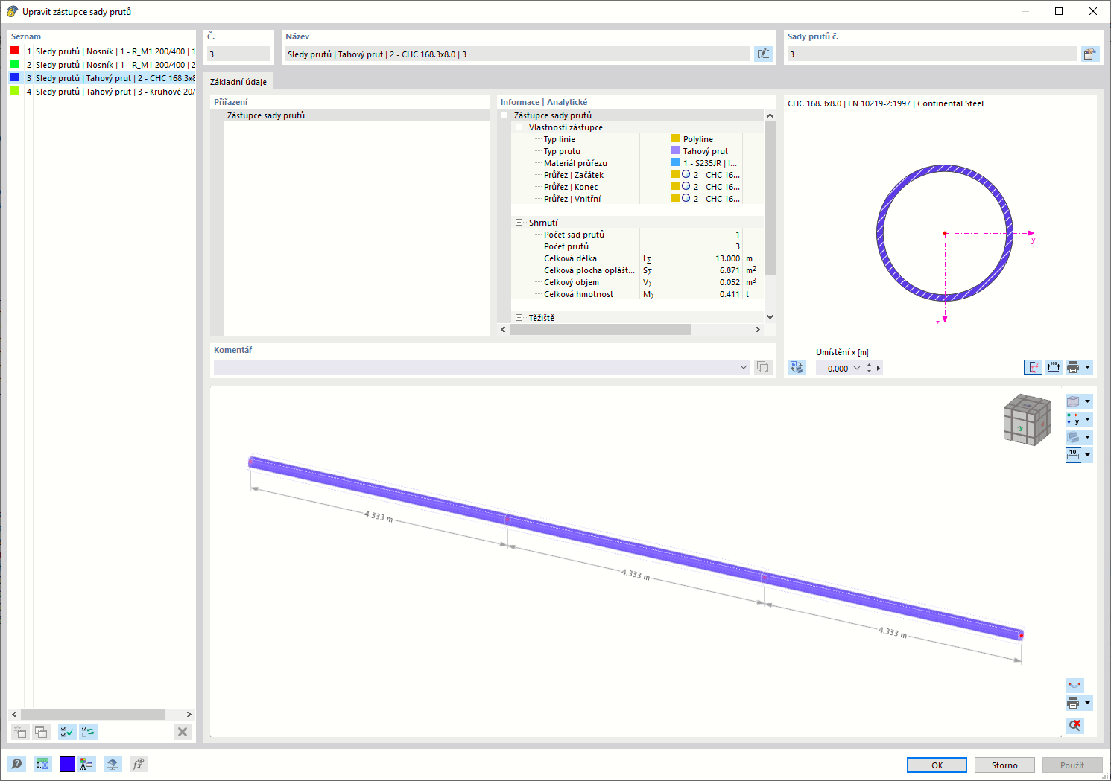
Task: Click the Storno button
Action: pyautogui.click(x=1004, y=765)
